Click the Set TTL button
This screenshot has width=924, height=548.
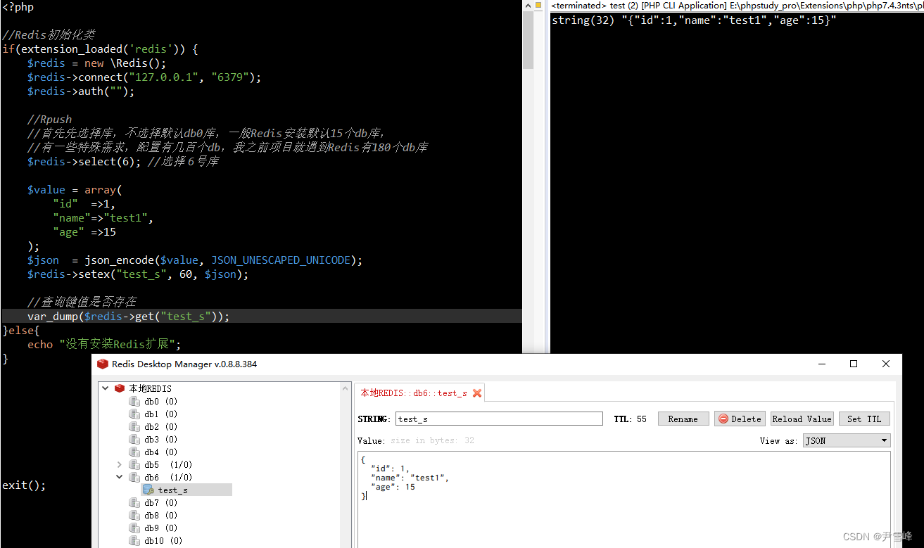[864, 419]
